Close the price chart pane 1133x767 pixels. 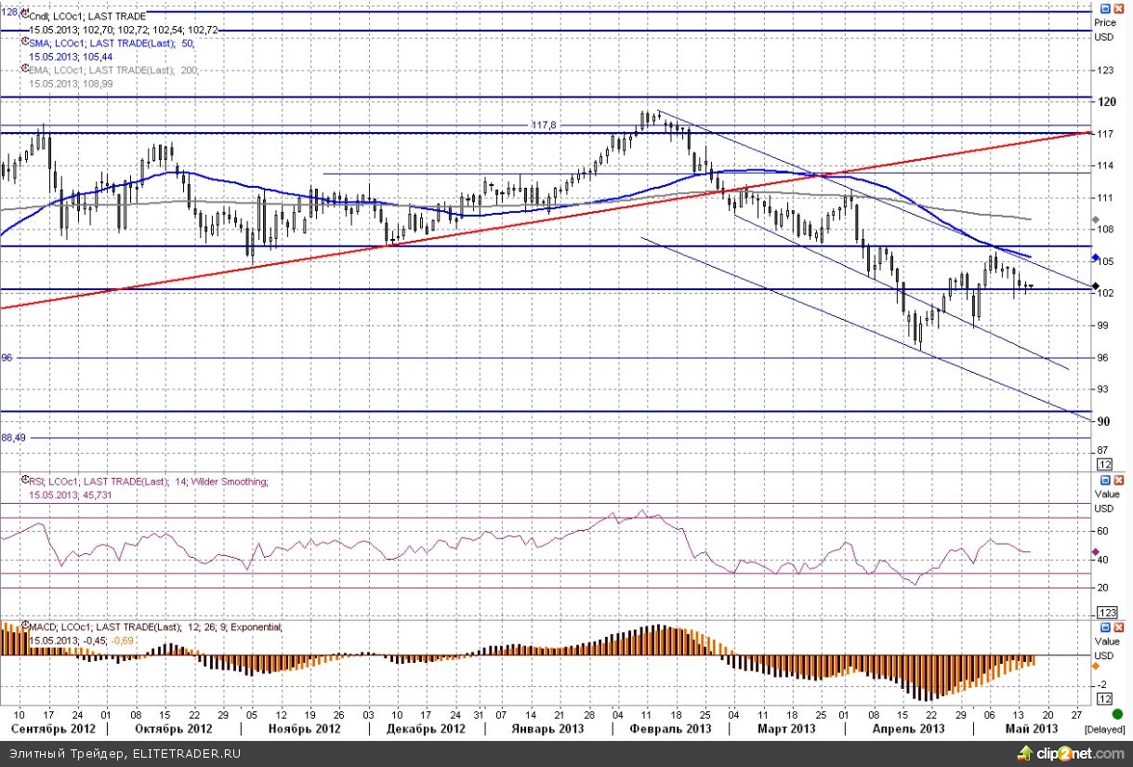1118,10
